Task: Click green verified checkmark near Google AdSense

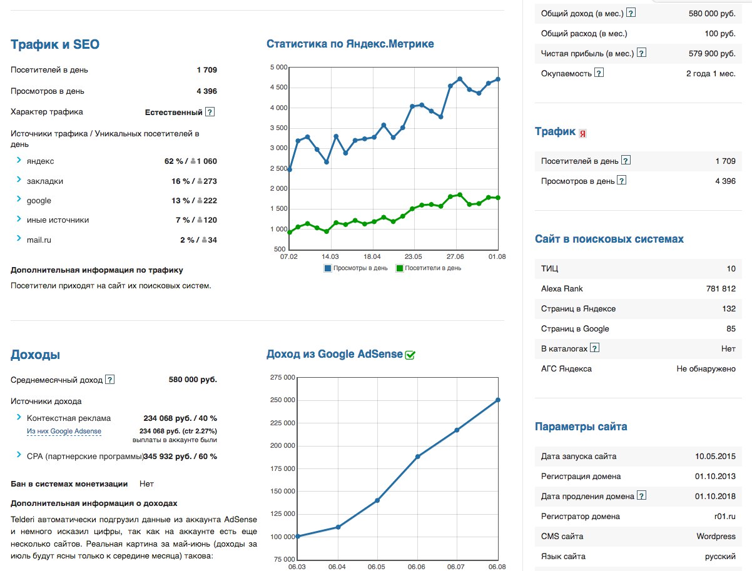Action: click(x=410, y=355)
